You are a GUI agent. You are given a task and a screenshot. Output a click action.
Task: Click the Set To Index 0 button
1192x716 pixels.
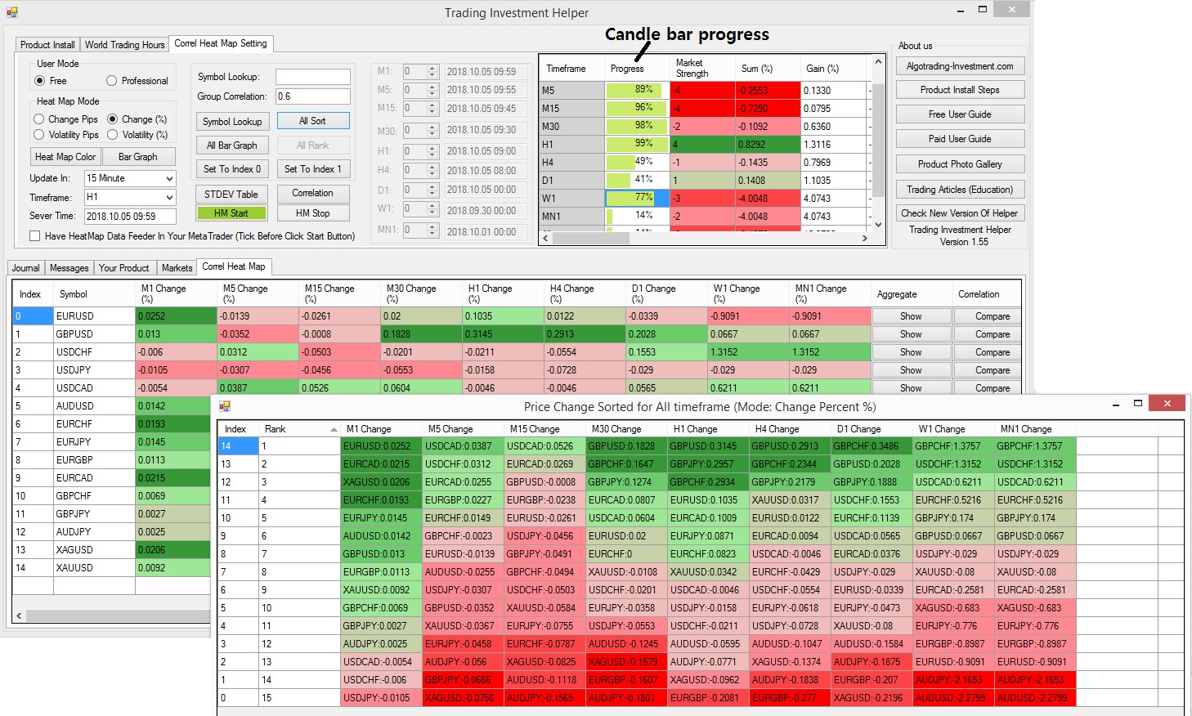click(x=232, y=169)
